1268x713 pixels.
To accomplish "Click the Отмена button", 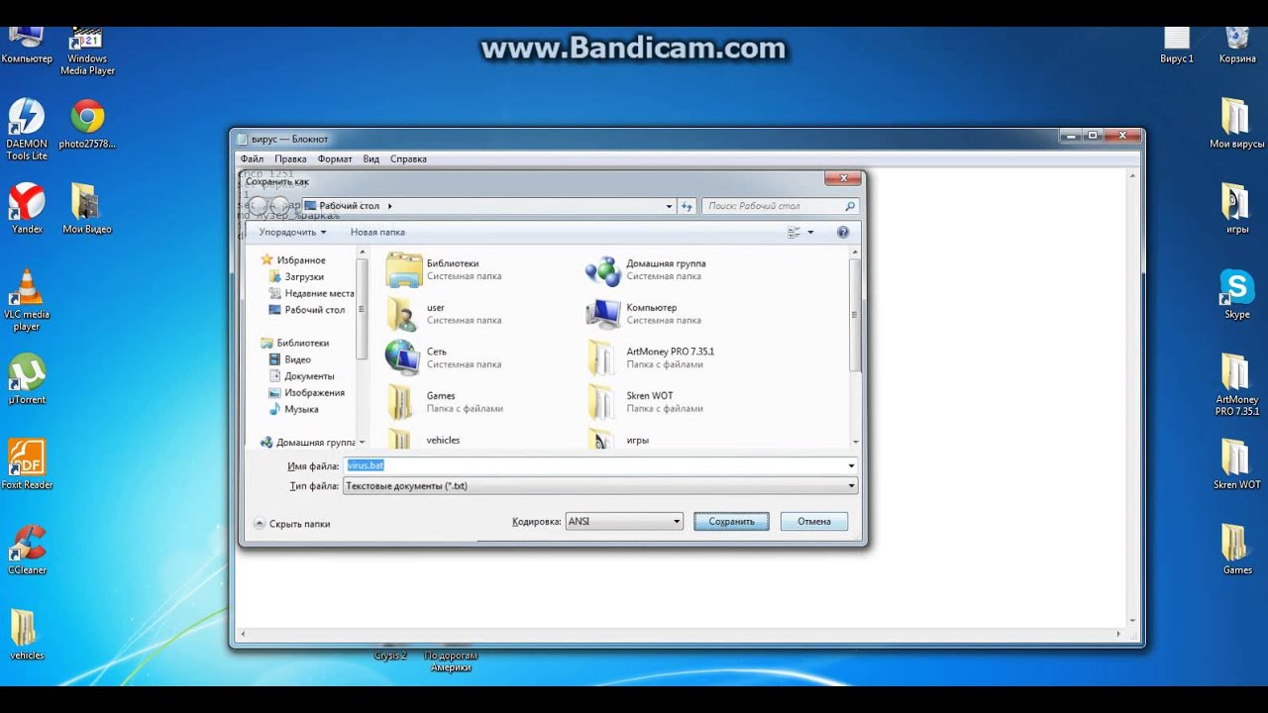I will (x=814, y=521).
